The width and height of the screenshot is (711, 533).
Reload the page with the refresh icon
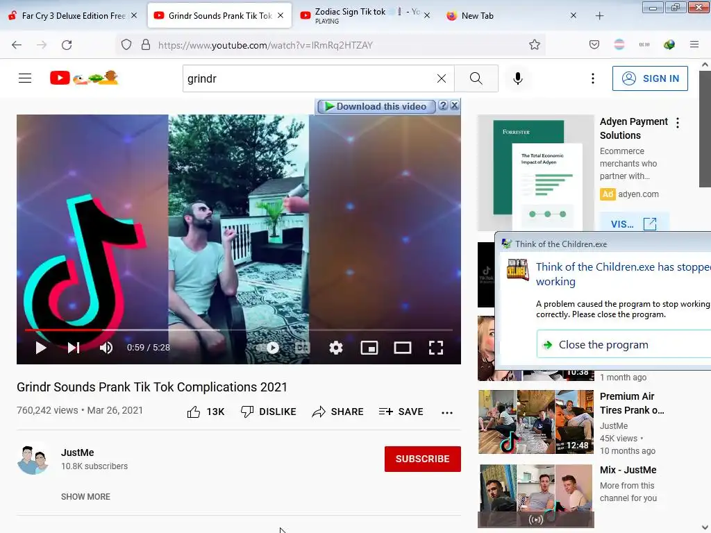67,45
